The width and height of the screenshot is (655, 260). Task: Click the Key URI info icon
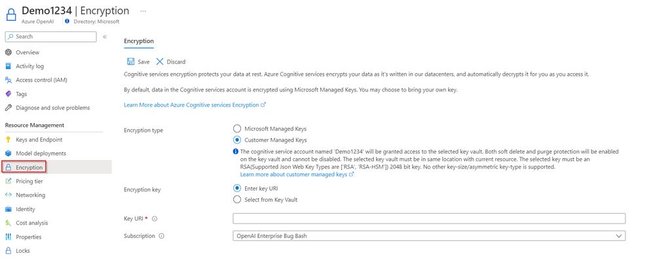(155, 219)
